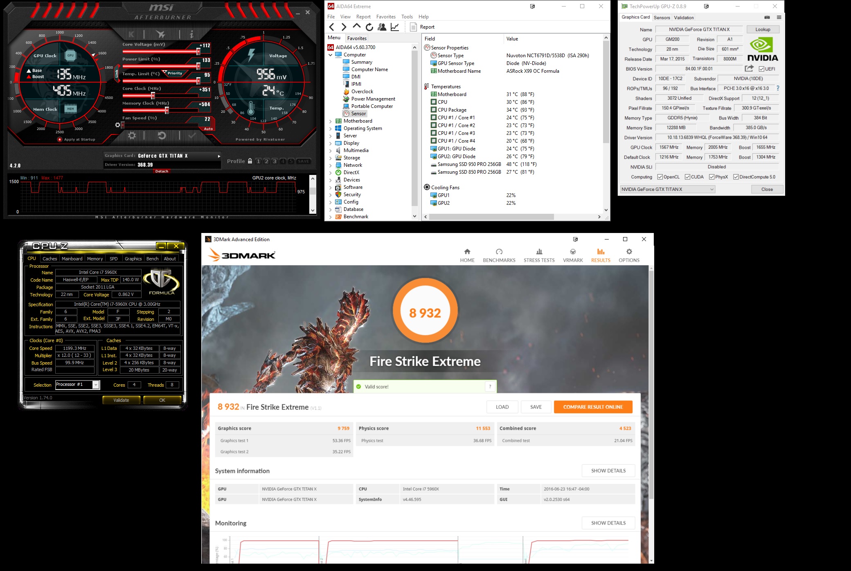Toggle the UEFI checkbox in GPU-Z
The height and width of the screenshot is (571, 851).
pyautogui.click(x=761, y=69)
